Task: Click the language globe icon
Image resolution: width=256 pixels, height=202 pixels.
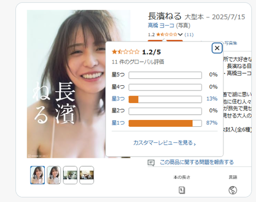Action: click(233, 190)
